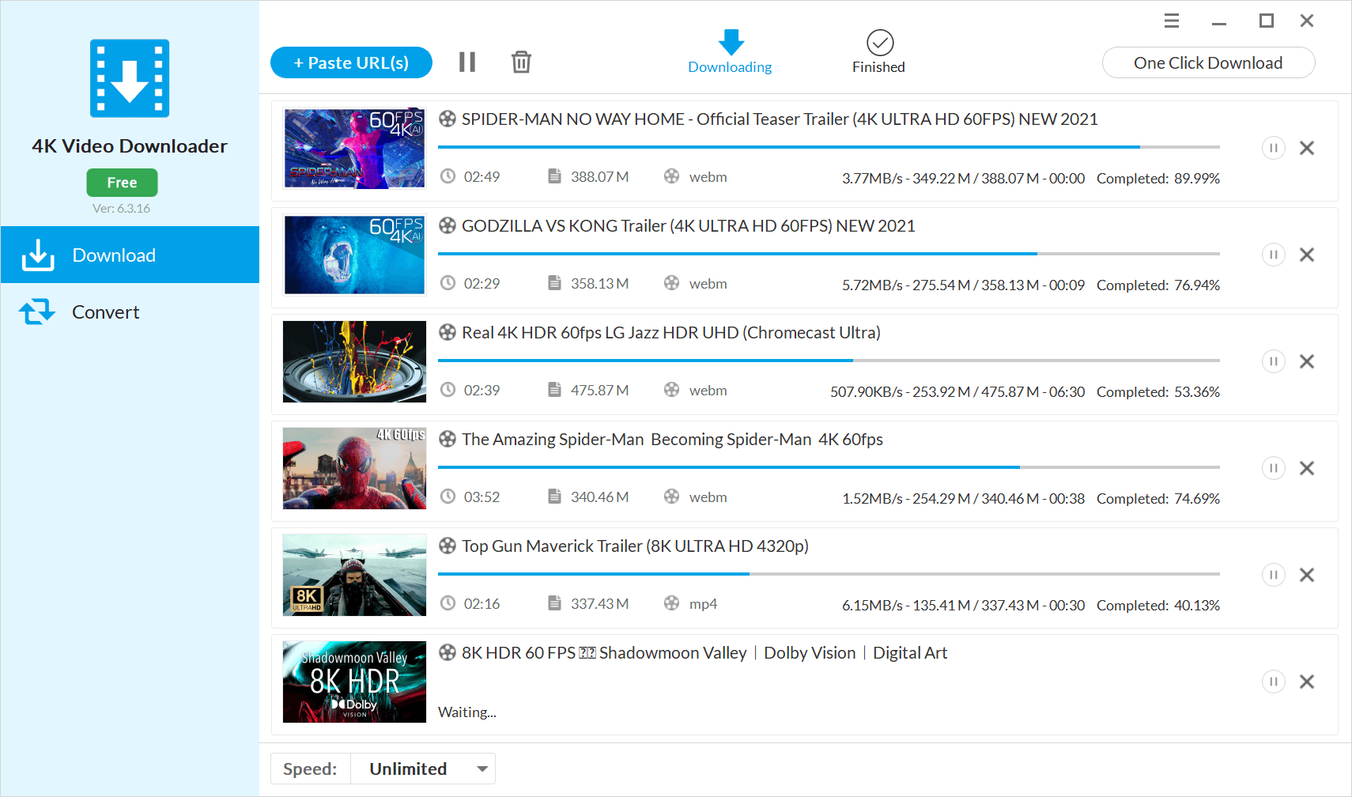Select Download in the left sidebar
Viewport: 1352px width, 797px height.
click(114, 255)
